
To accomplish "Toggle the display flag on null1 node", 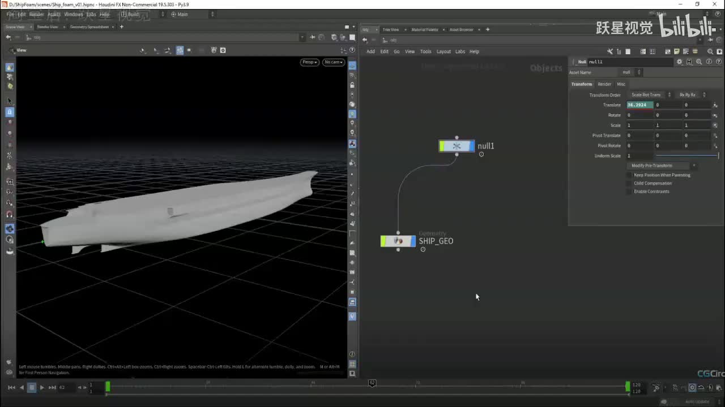I will [x=471, y=146].
